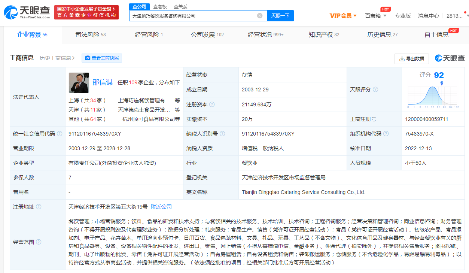Click help icon next to 注册资本
469x273 pixels.
(212, 104)
